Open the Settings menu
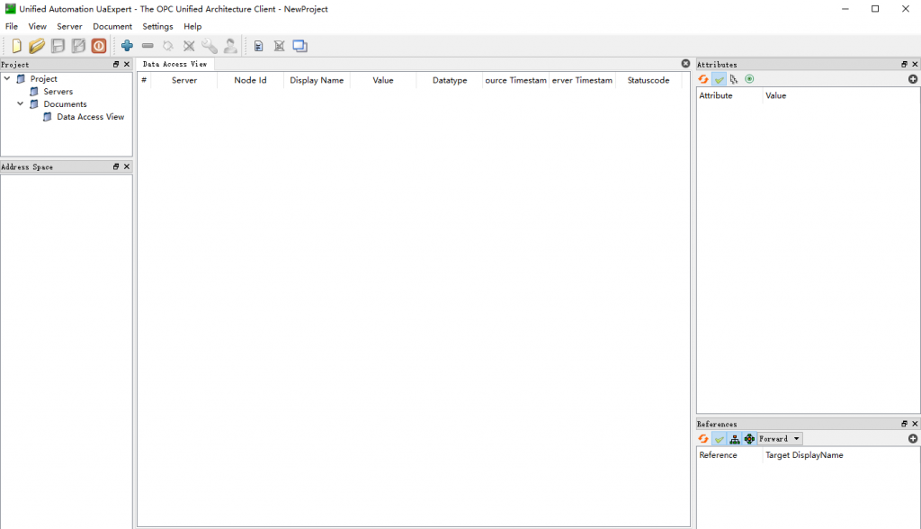Screen dimensions: 921x529 (157, 26)
